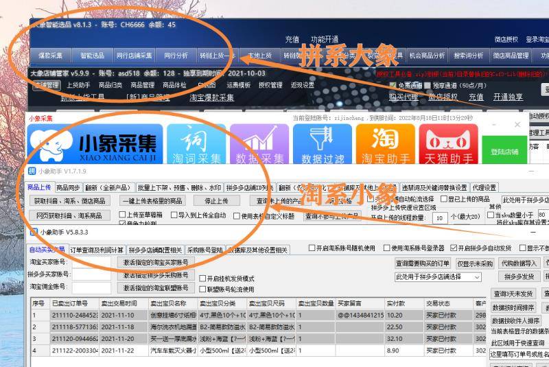Image resolution: width=549 pixels, height=367 pixels.
Task: Click the 爆款采集 toolbar button
Action: (x=50, y=56)
